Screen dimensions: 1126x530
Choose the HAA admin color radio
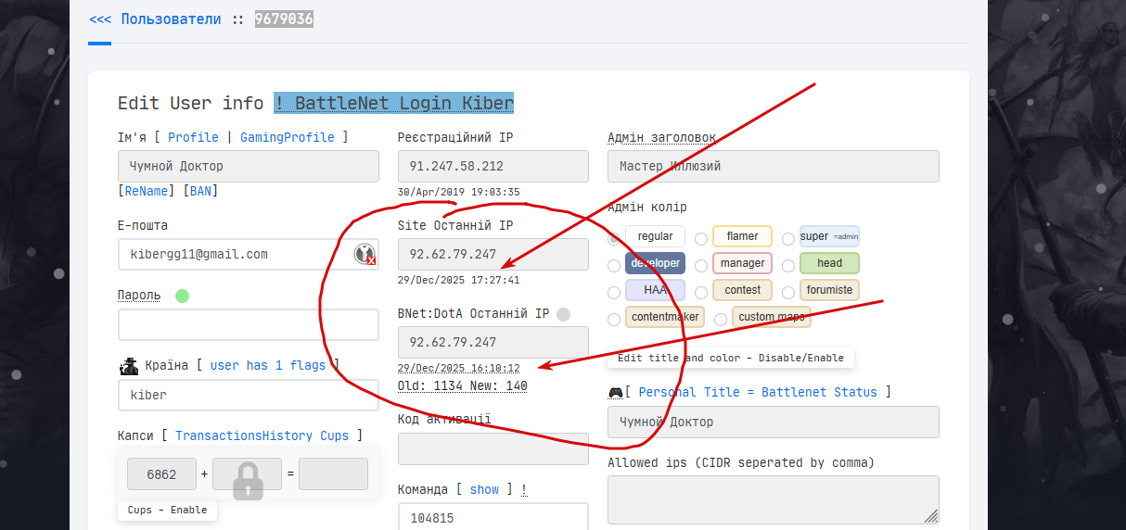(614, 292)
